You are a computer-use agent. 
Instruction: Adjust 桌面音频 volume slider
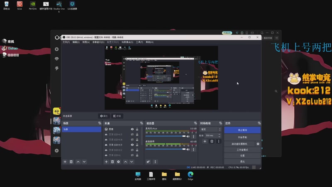coord(165,149)
